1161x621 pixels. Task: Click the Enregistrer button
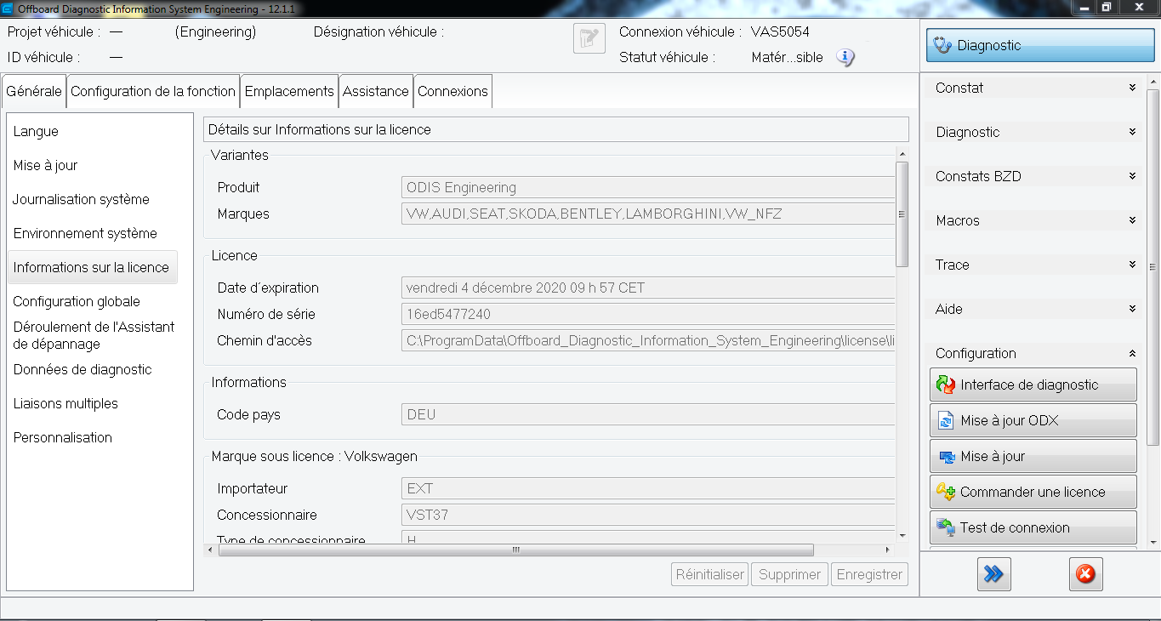(869, 574)
